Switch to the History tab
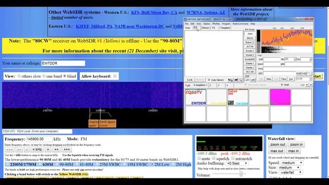The width and height of the screenshot is (329, 185). pos(206,28)
